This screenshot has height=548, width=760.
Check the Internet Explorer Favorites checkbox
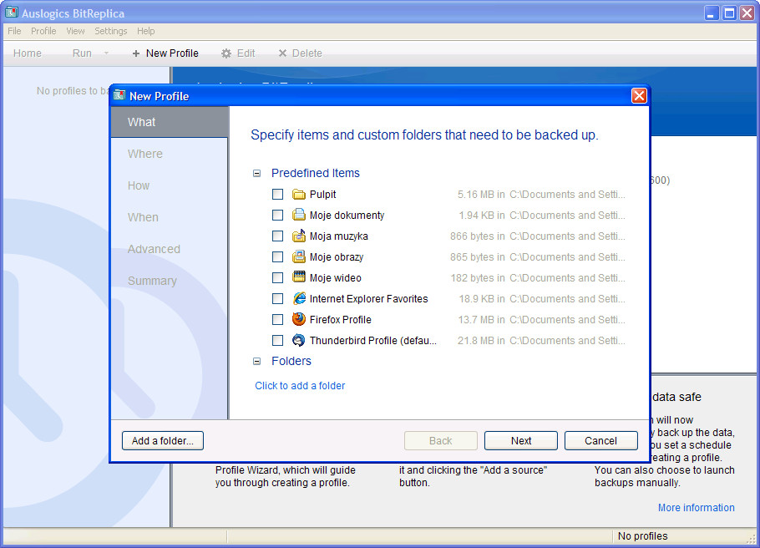[x=278, y=299]
